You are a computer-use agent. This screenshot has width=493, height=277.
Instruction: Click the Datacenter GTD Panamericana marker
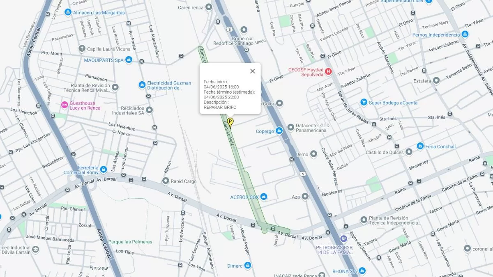click(290, 127)
